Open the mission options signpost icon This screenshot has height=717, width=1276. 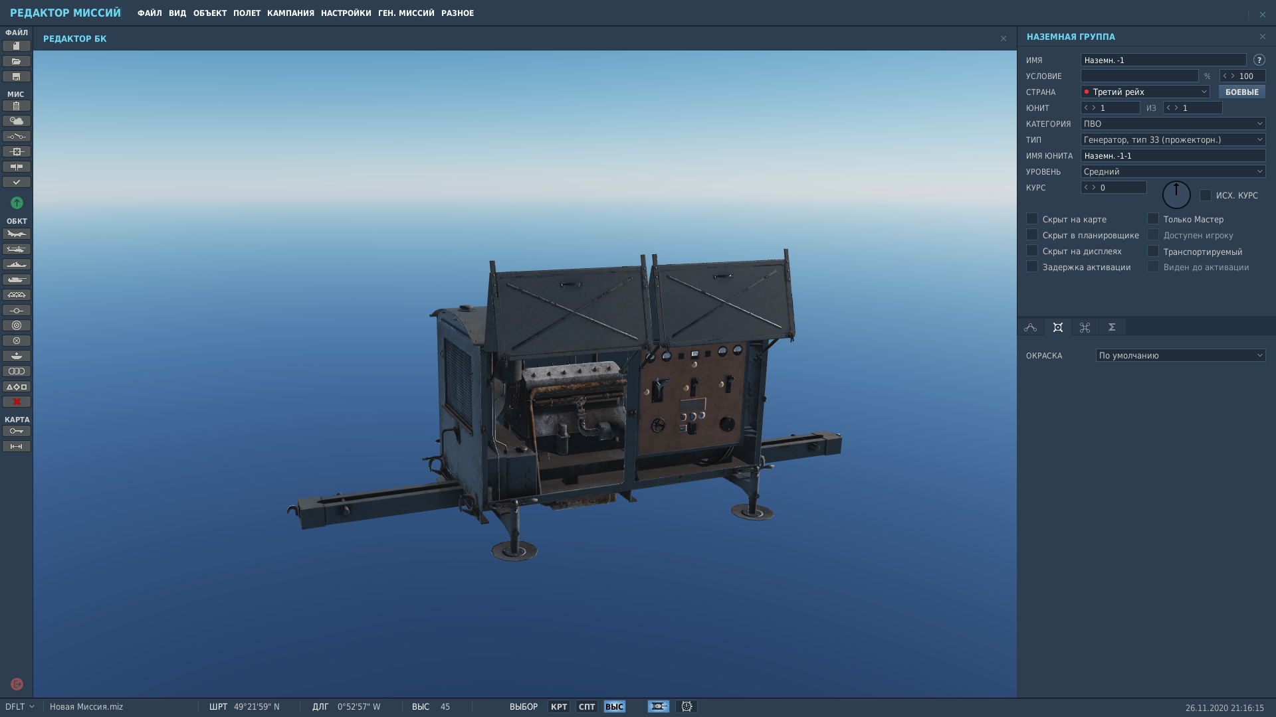point(17,167)
